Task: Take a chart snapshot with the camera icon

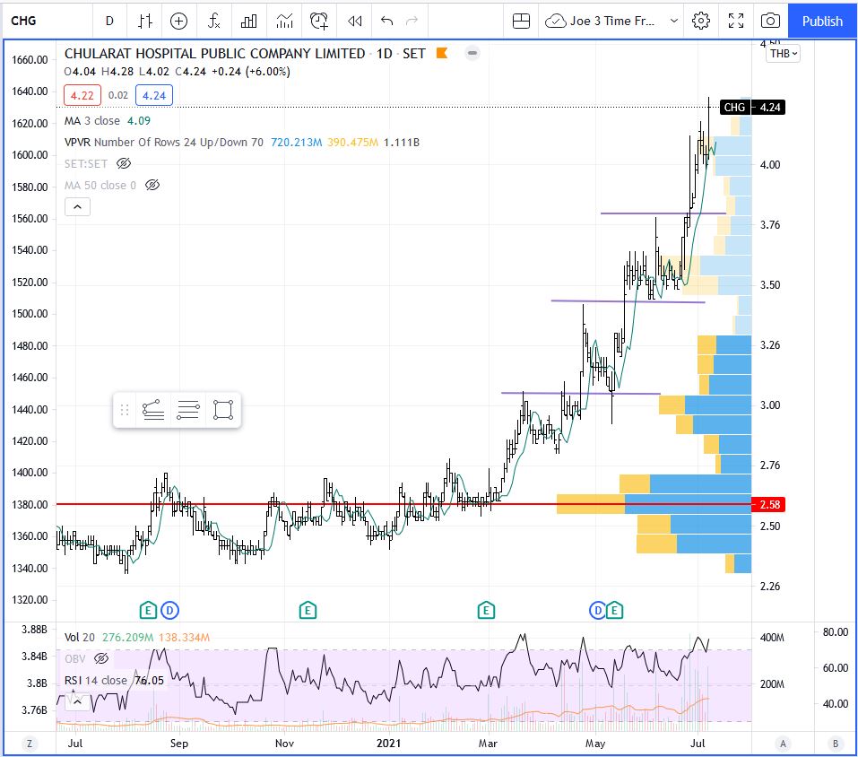Action: coord(770,21)
